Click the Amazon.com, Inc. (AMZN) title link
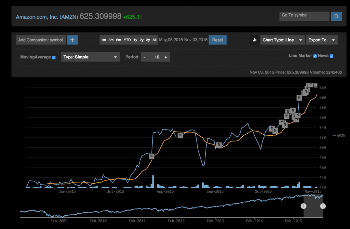Image resolution: width=350 pixels, height=229 pixels. coord(47,17)
